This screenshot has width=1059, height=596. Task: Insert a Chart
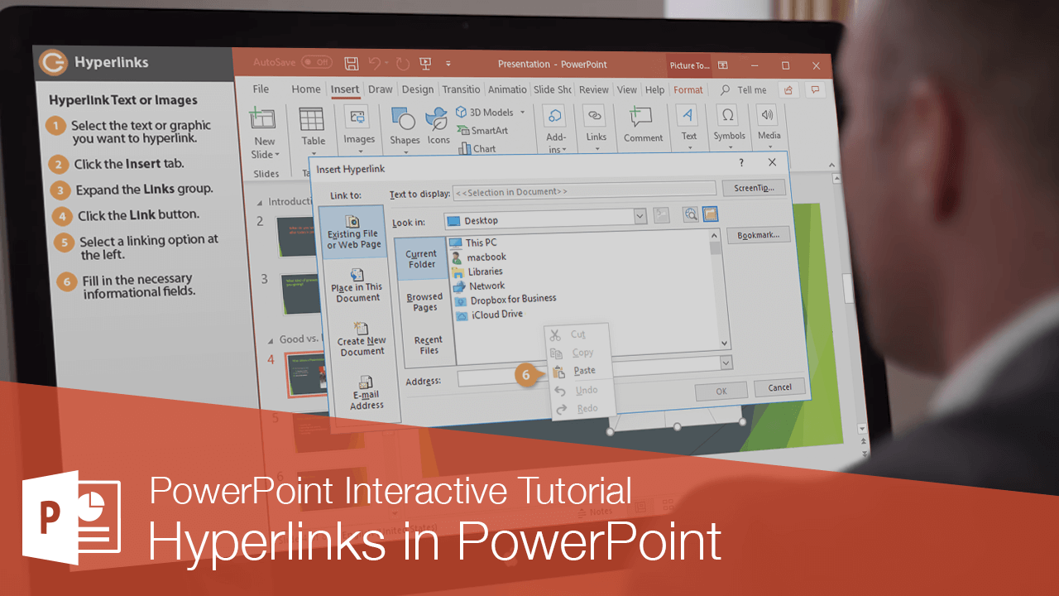(x=482, y=148)
